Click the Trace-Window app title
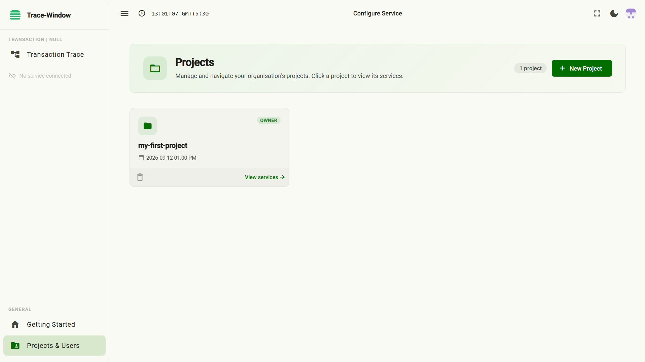 49,15
